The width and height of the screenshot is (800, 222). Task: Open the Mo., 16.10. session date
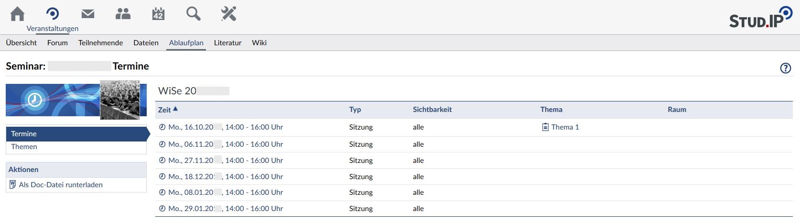coord(225,127)
